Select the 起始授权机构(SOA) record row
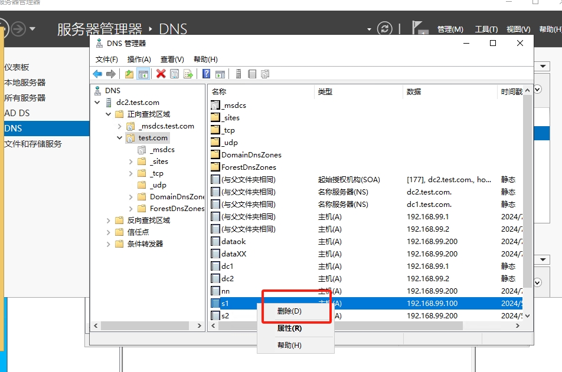This screenshot has height=372, width=562. pyautogui.click(x=366, y=179)
